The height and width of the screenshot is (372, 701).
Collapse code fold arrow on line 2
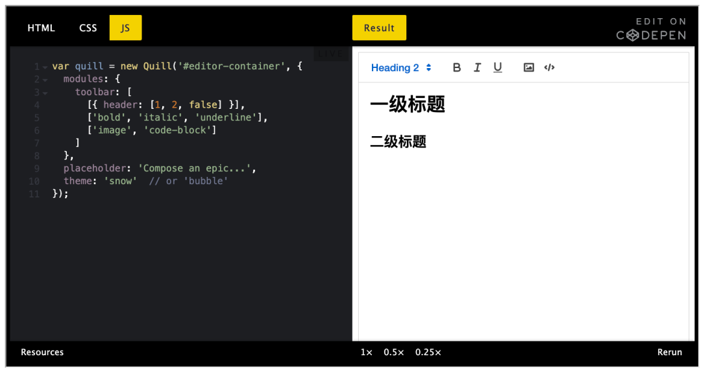pyautogui.click(x=45, y=80)
